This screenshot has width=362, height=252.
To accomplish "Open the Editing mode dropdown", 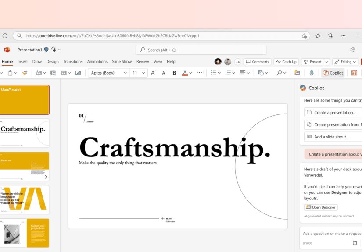I will [345, 62].
